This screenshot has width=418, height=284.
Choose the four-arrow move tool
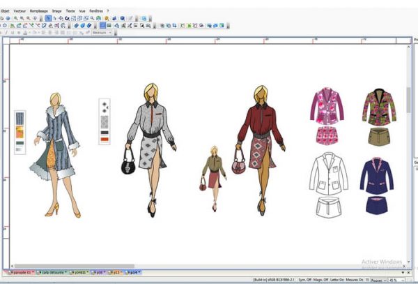point(61,18)
